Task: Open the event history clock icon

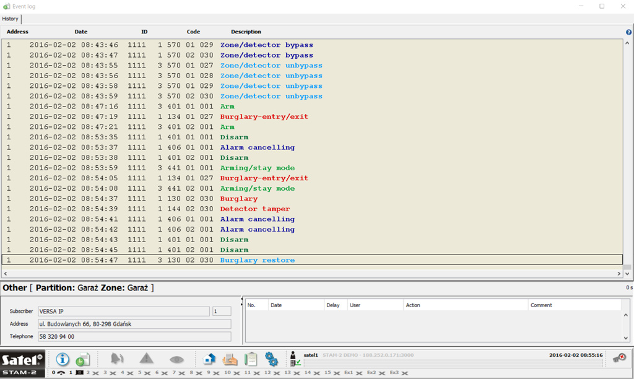Action: tap(82, 359)
